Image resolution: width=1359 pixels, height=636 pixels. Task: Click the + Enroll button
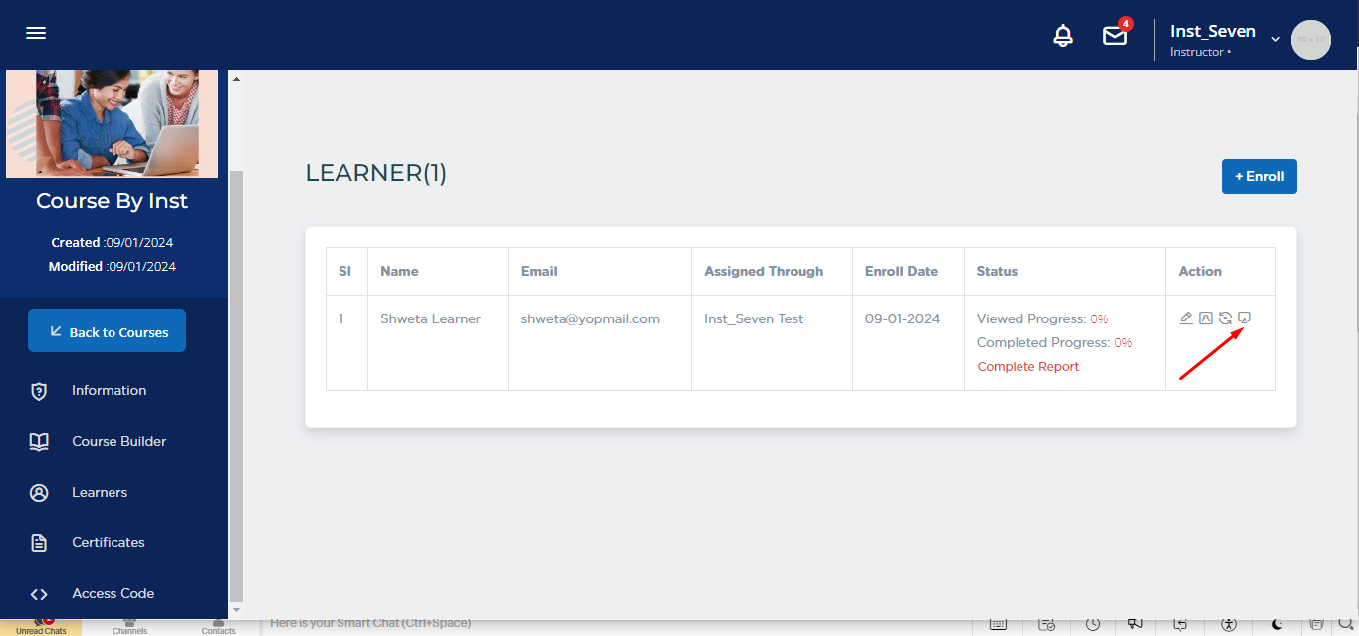tap(1258, 176)
